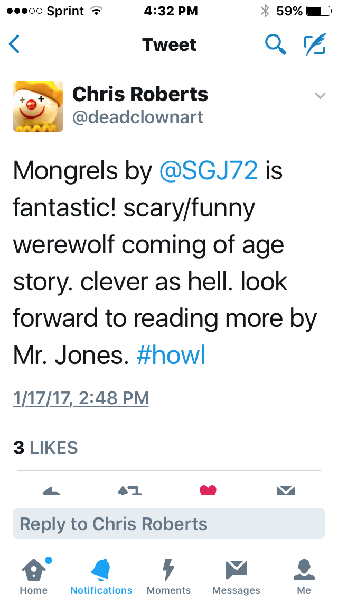Share tweet via envelope icon

click(286, 490)
